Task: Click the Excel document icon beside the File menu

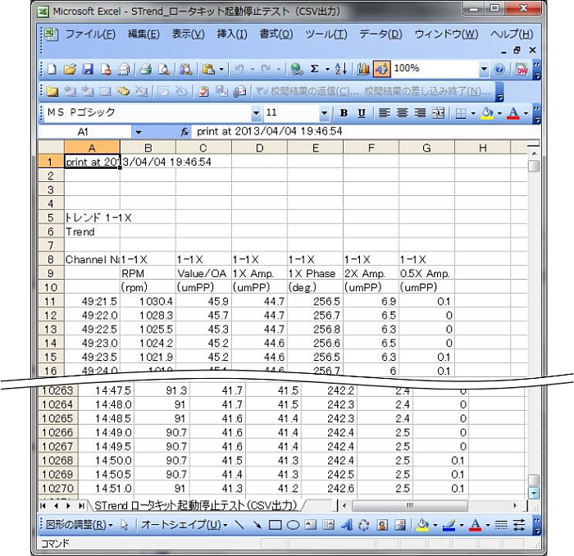Action: (52, 34)
